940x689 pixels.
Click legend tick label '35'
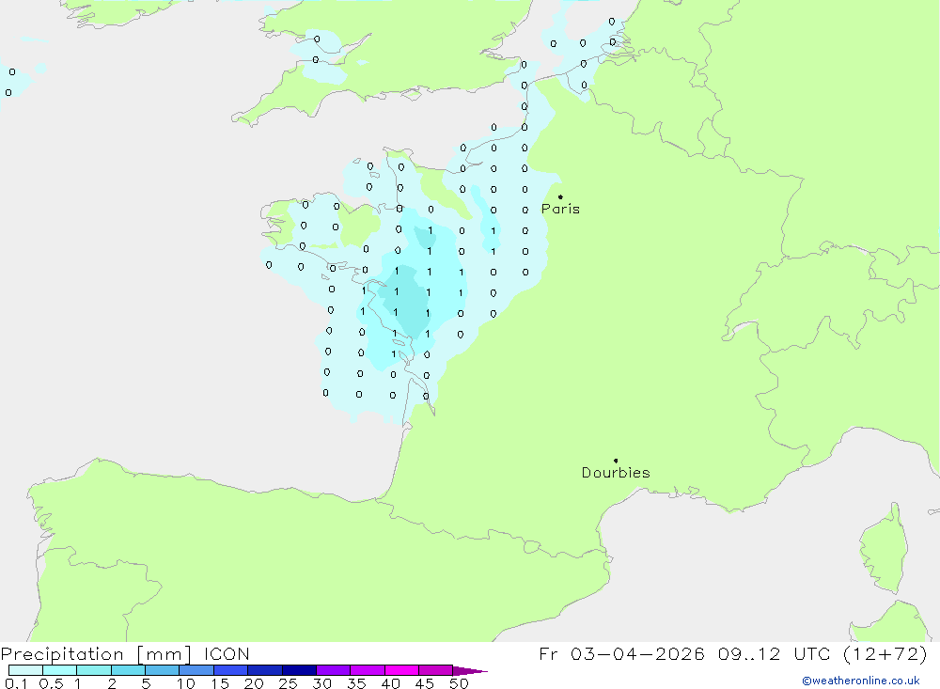(356, 683)
